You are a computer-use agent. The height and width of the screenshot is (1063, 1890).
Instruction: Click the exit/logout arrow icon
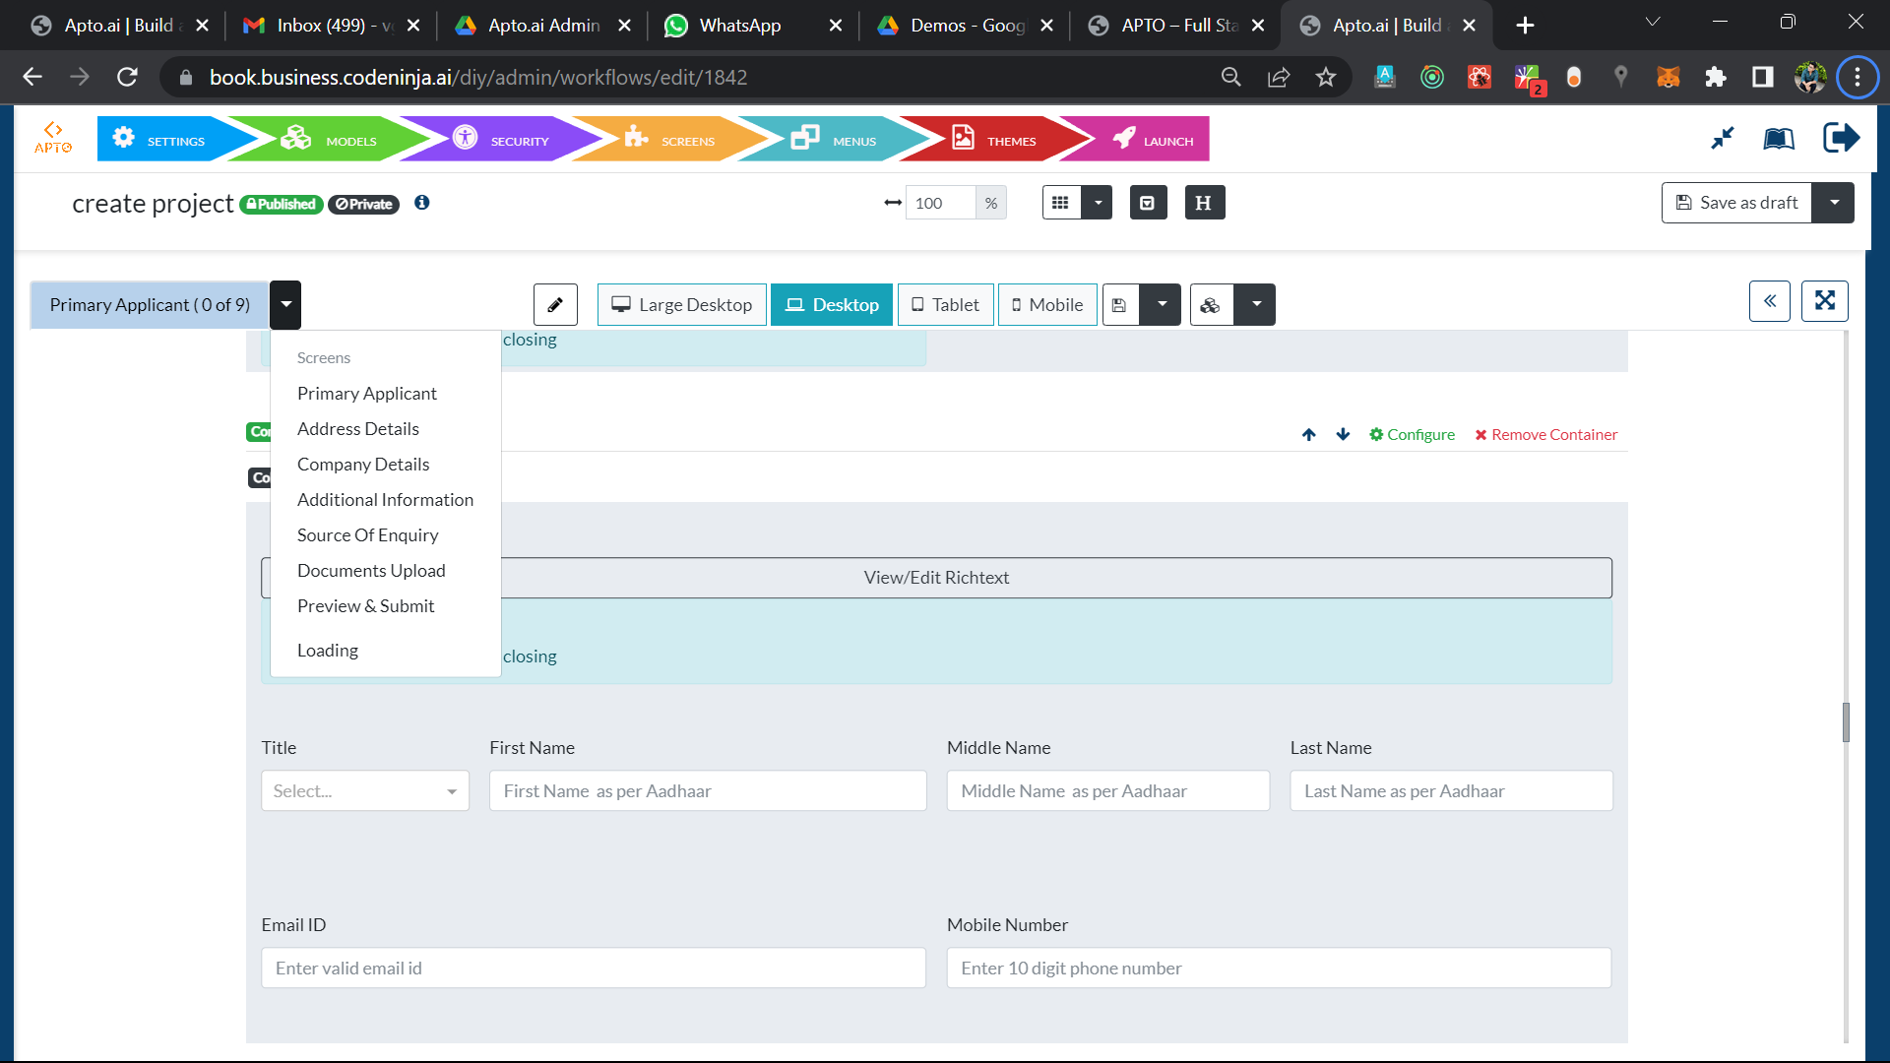(1841, 138)
